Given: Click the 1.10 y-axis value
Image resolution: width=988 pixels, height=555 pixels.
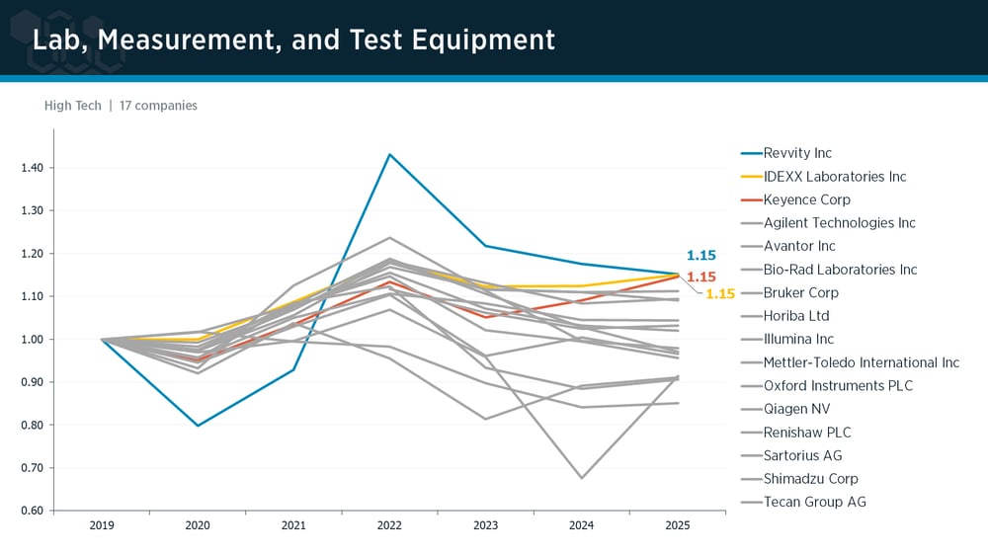Looking at the screenshot, I should [x=33, y=296].
